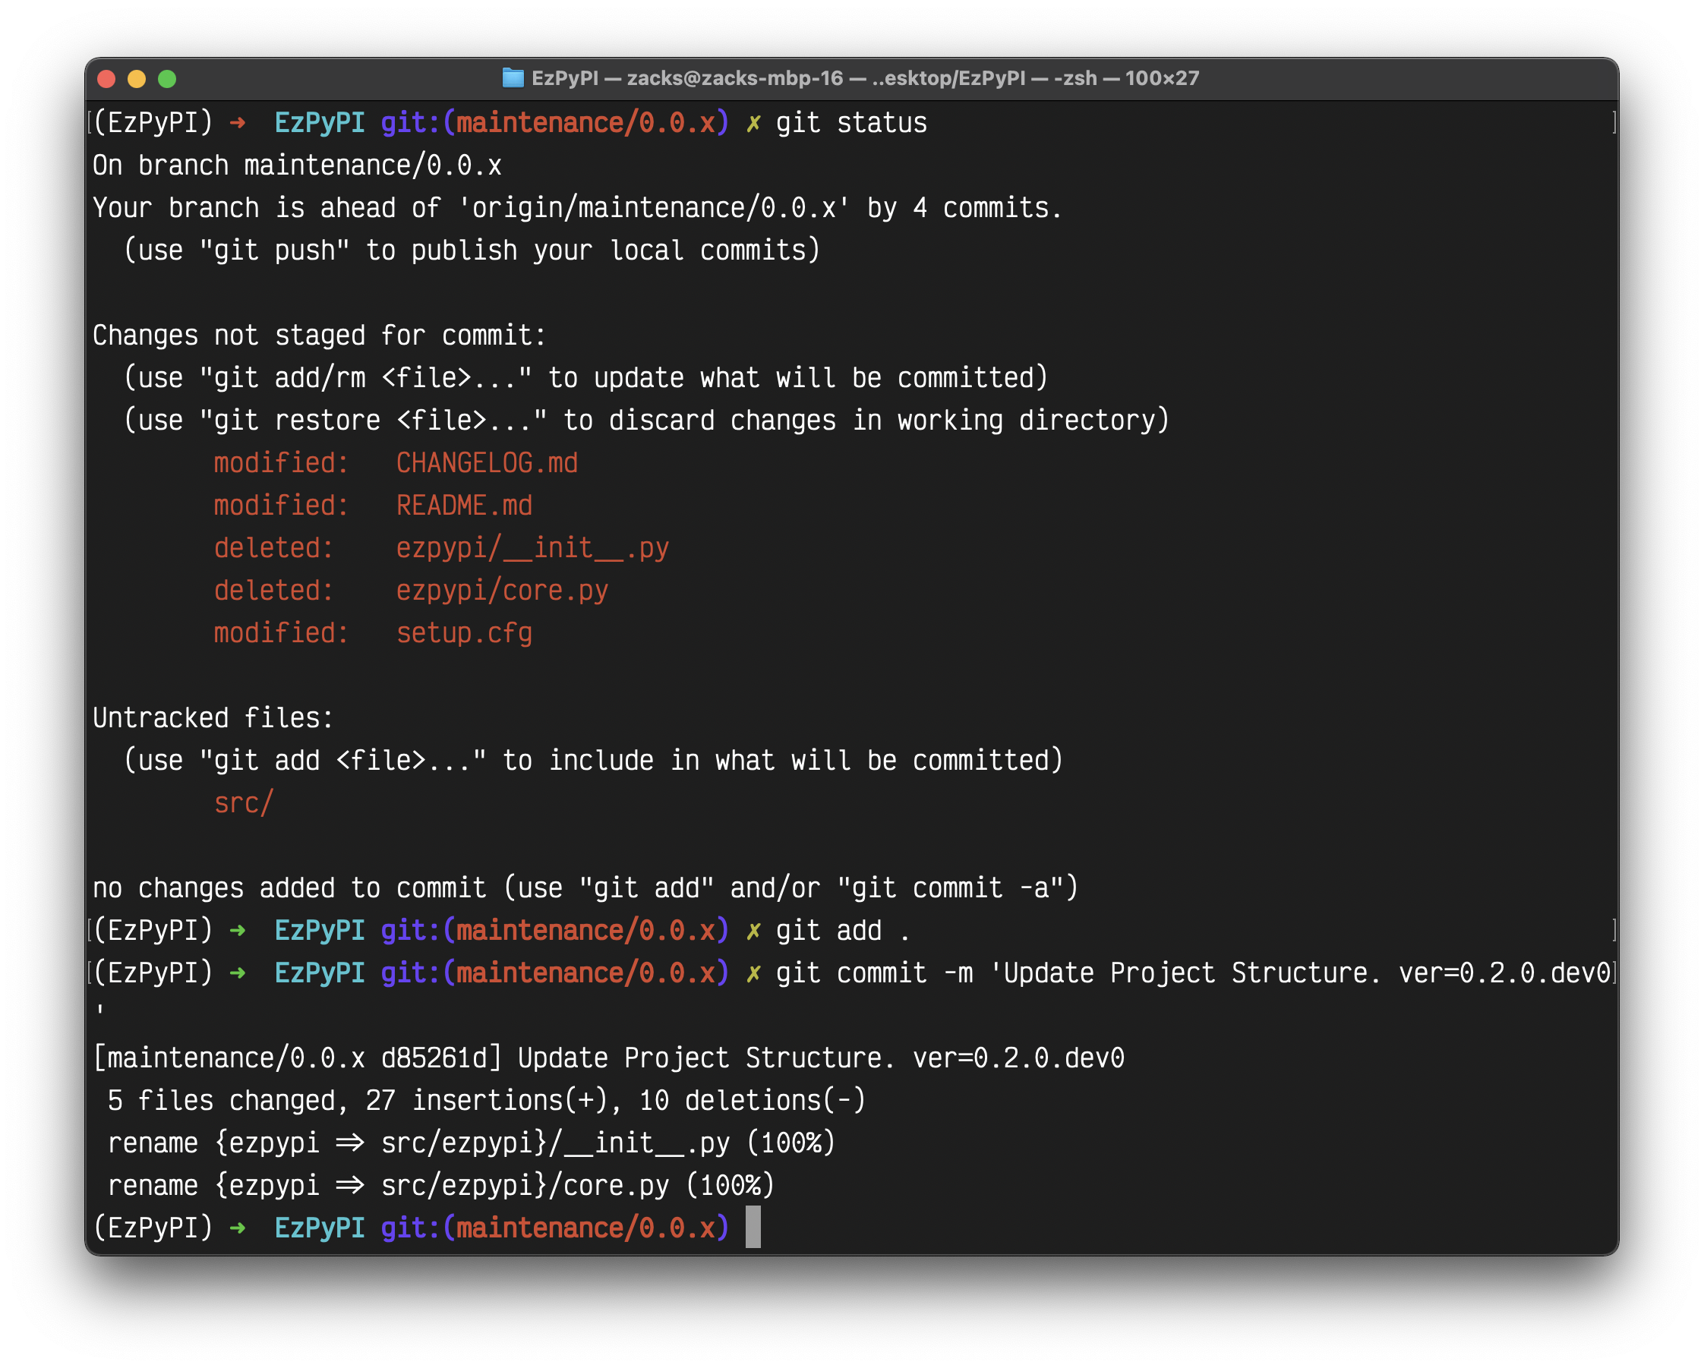Screen dimensions: 1704x1368
Task: Click green arrow before git add prompt
Action: pos(237,931)
